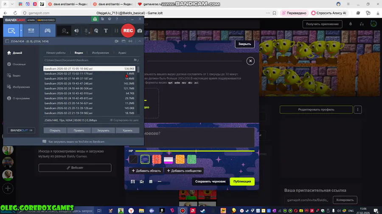Image resolution: width=382 pixels, height=214 pixels.
Task: Select file bandicam 2026-02-24 10-44-00-504.avi
Action: pos(89,88)
